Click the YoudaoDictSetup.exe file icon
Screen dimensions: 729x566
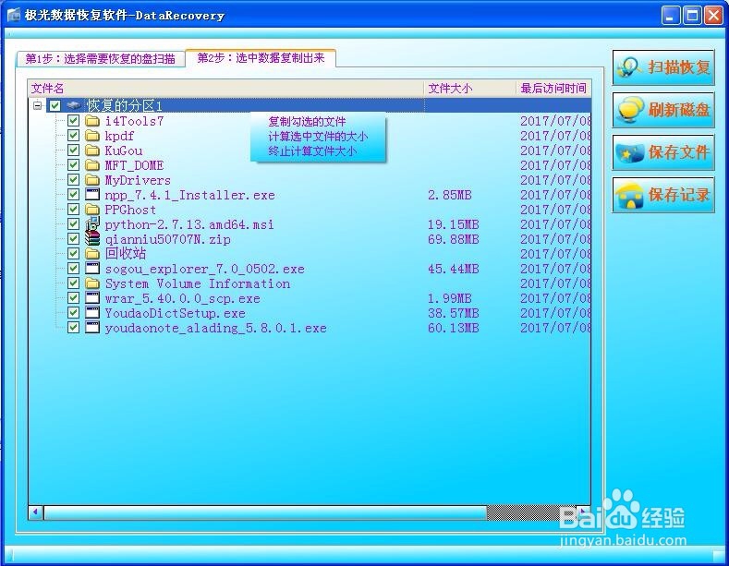pyautogui.click(x=92, y=313)
